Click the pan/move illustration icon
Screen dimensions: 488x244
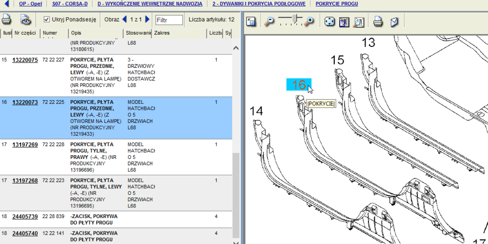click(329, 21)
